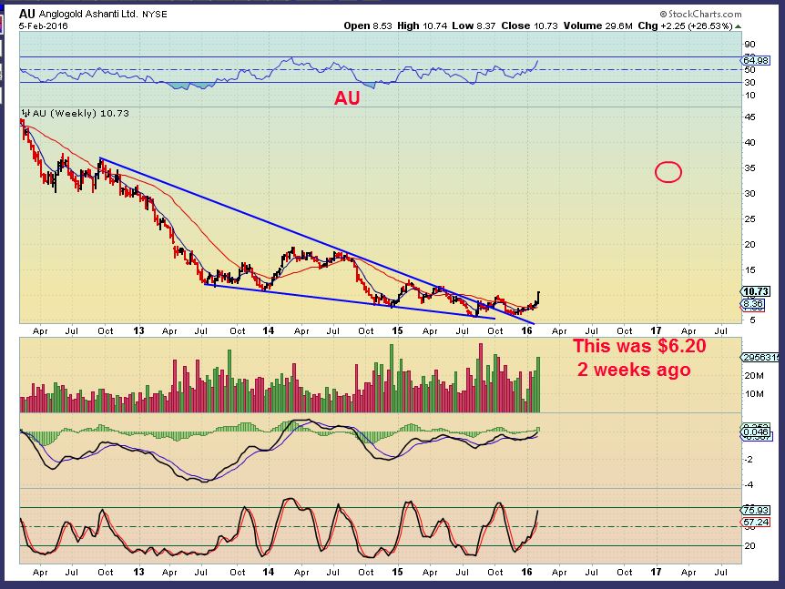
Task: Click the 'NYSE' exchange label
Action: click(x=155, y=15)
